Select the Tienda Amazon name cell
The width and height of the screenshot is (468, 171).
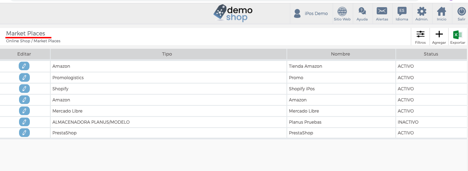(x=341, y=66)
